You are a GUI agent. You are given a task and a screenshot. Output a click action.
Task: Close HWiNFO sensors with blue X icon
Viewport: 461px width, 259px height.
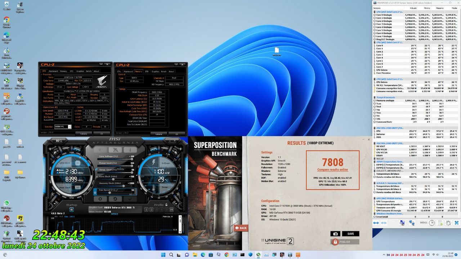pos(457,223)
